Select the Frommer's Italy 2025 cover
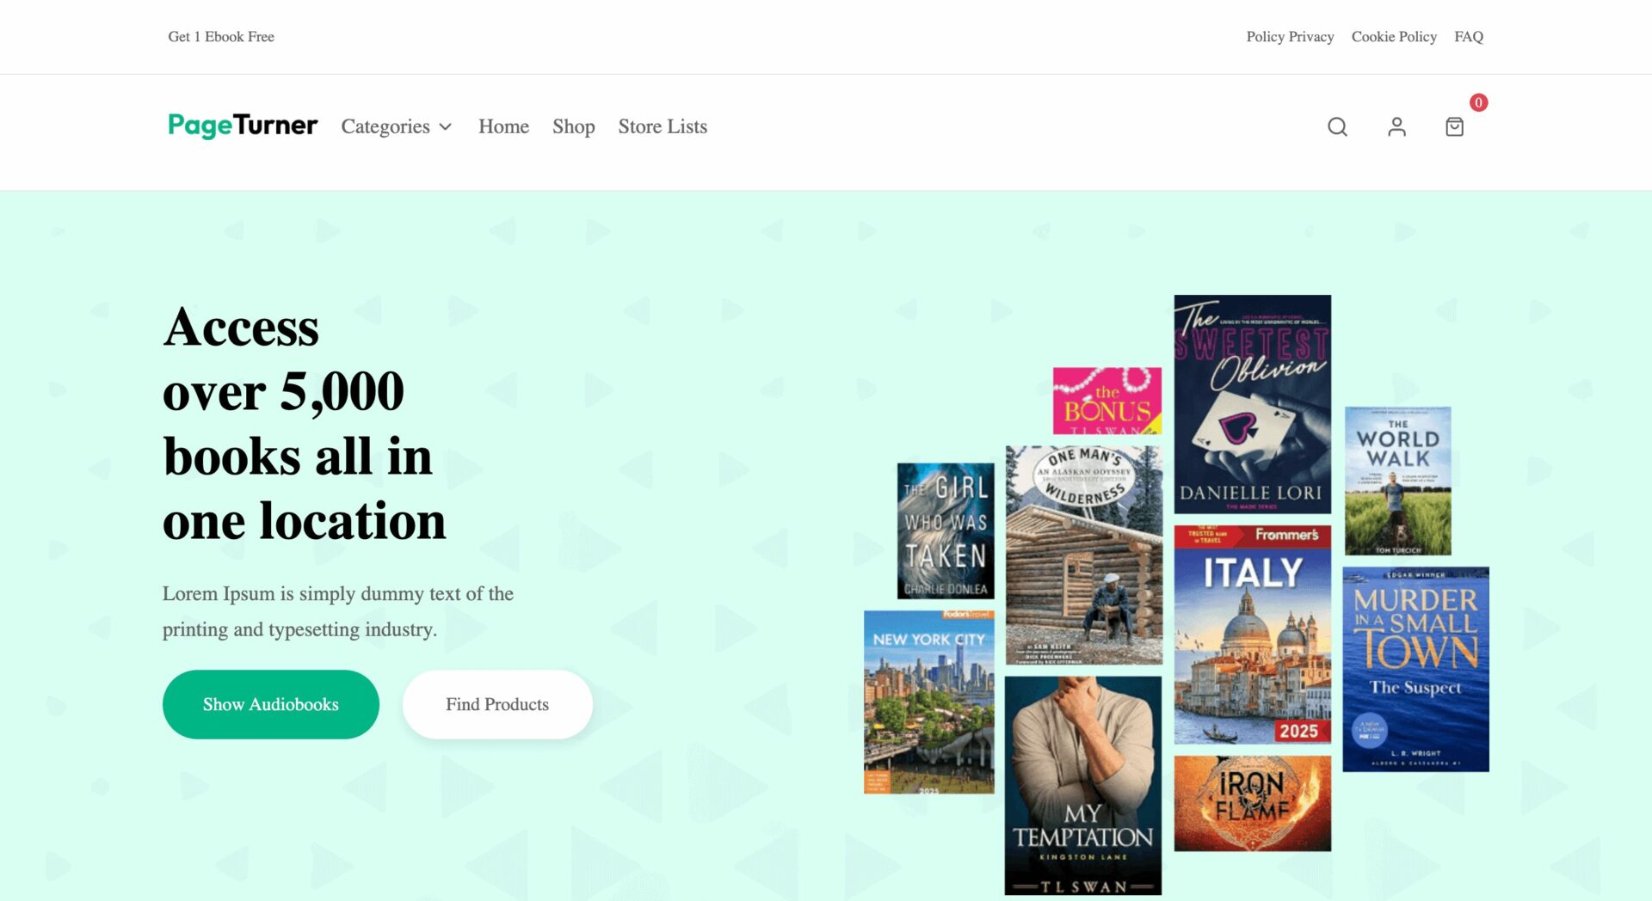The height and width of the screenshot is (901, 1652). click(1252, 634)
